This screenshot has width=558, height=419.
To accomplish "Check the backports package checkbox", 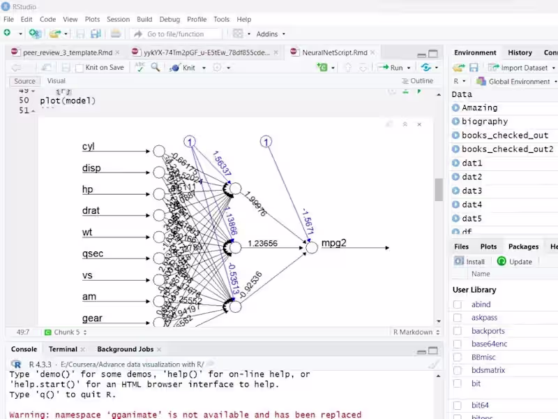I will point(458,330).
